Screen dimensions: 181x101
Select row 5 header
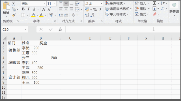(x=3, y=63)
